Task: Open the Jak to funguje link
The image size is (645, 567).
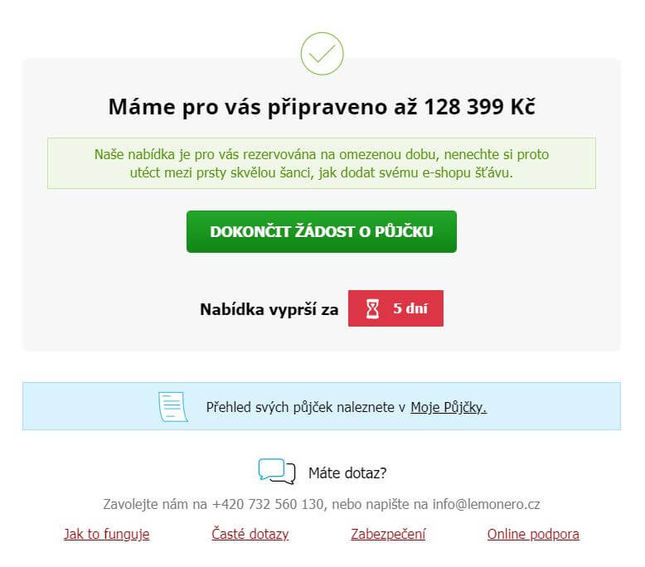Action: [107, 534]
